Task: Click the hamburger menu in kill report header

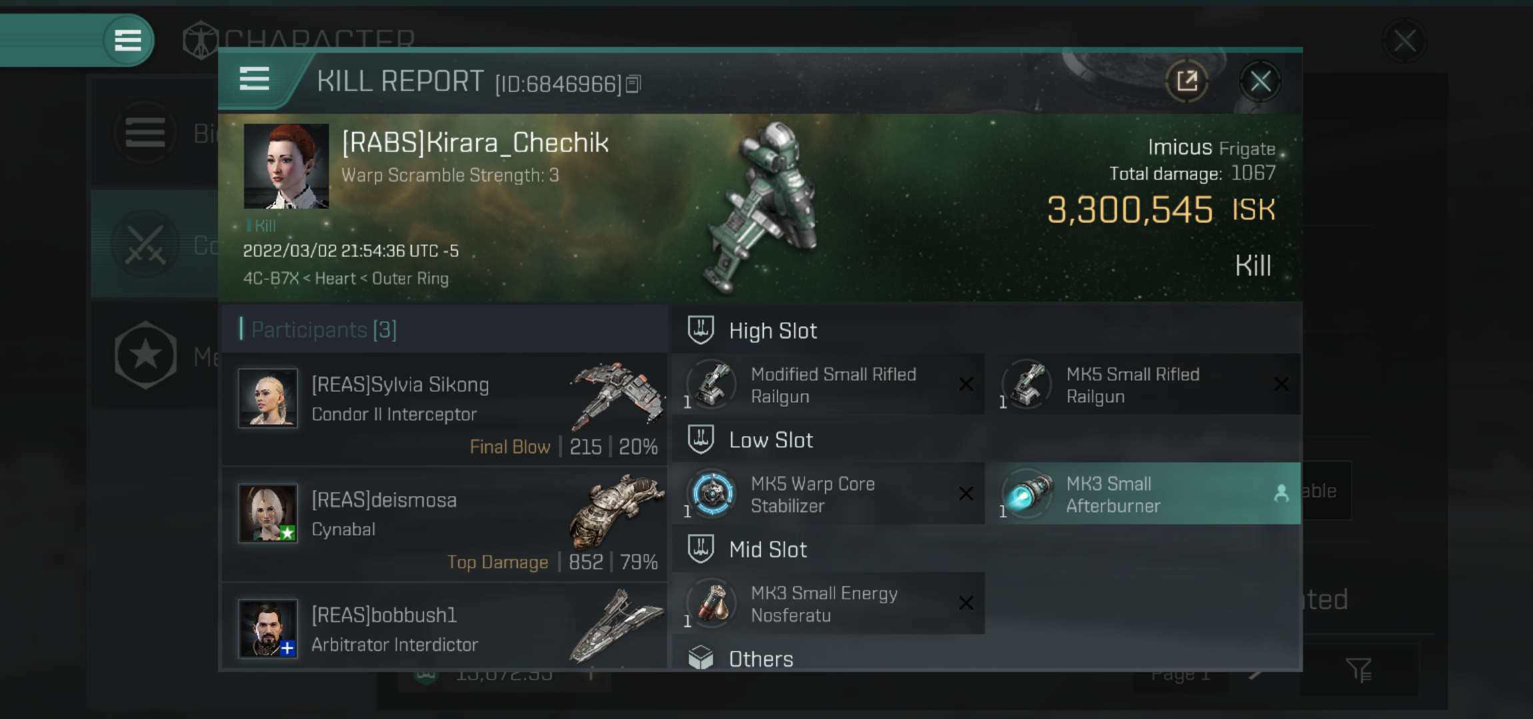Action: coord(255,82)
